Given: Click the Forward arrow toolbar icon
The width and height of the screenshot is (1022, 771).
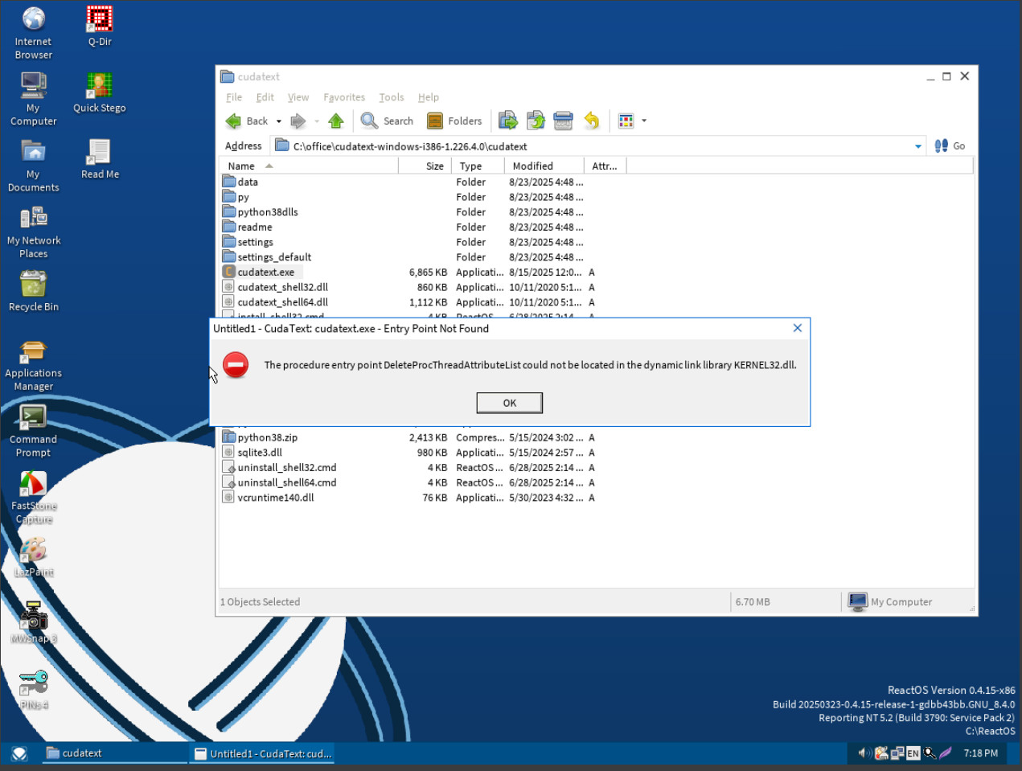Looking at the screenshot, I should pyautogui.click(x=298, y=121).
